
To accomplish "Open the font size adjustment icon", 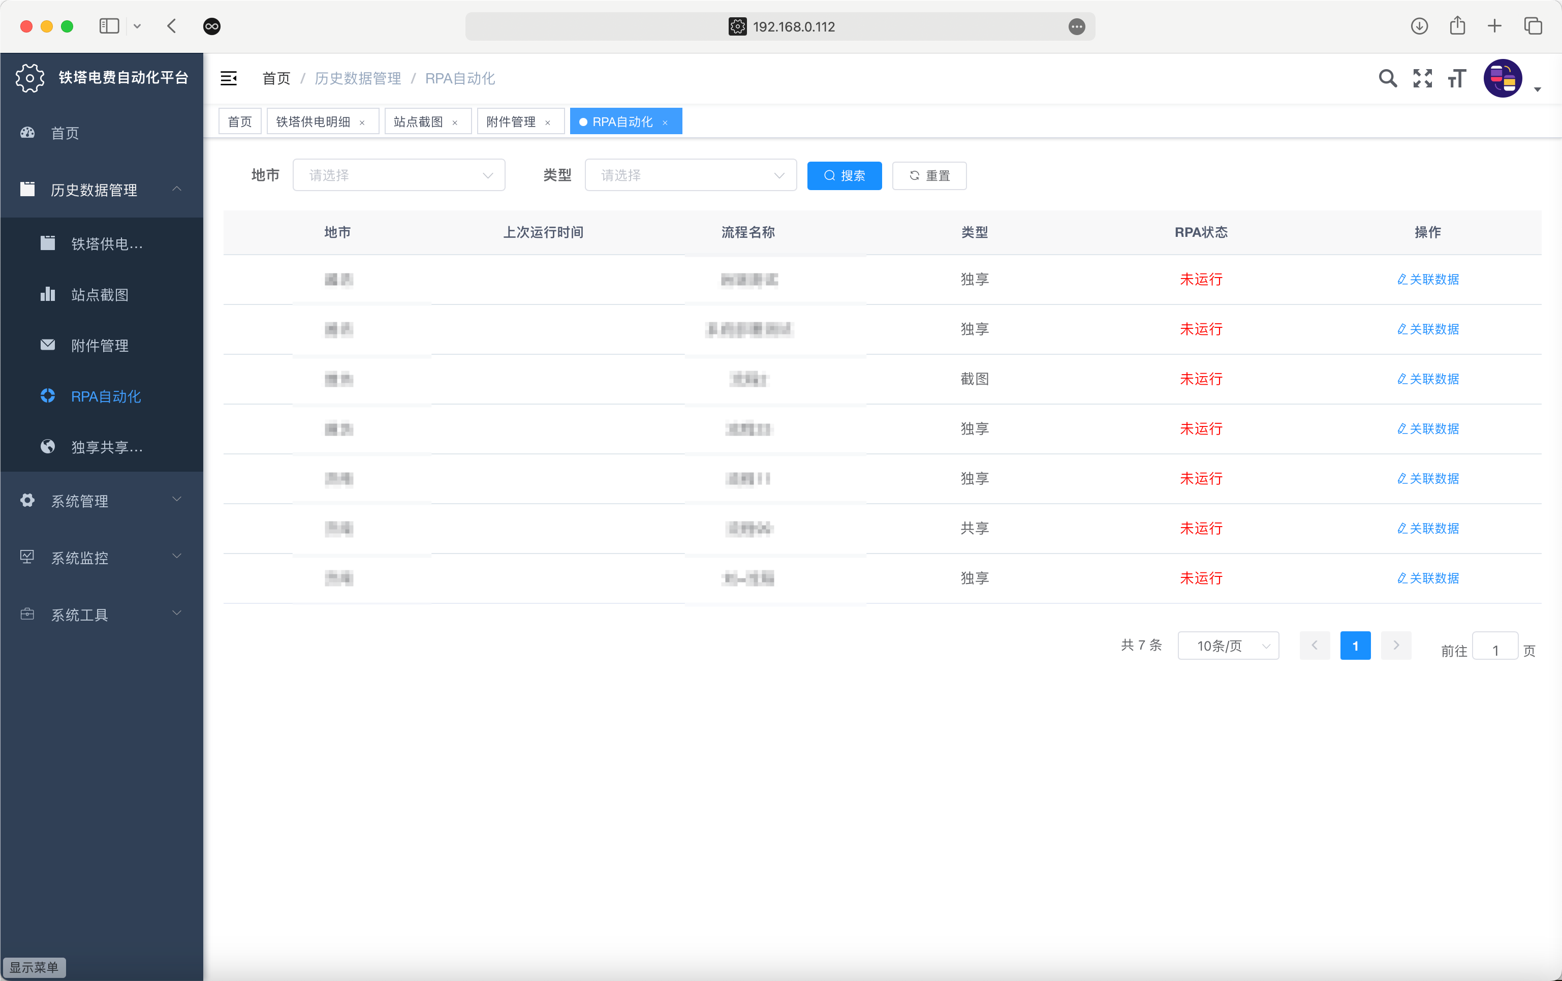I will coord(1456,78).
